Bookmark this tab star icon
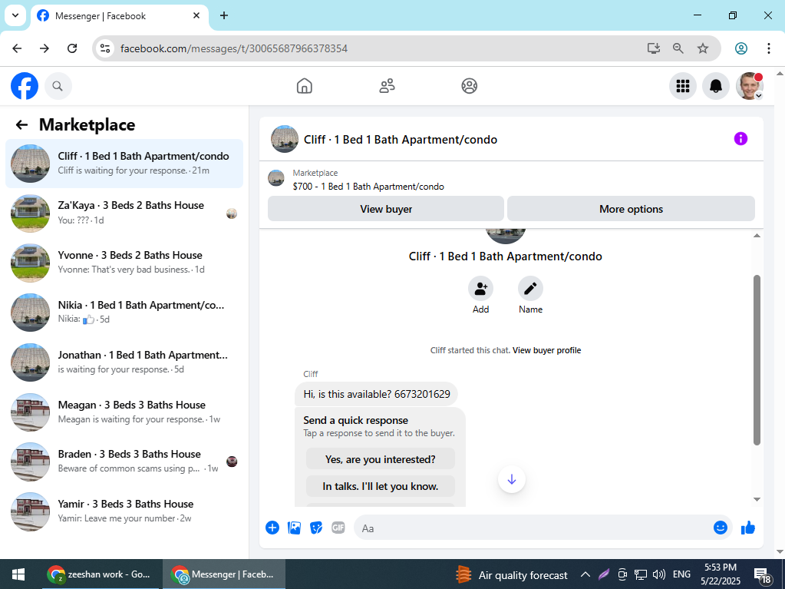The image size is (785, 589). pos(703,48)
